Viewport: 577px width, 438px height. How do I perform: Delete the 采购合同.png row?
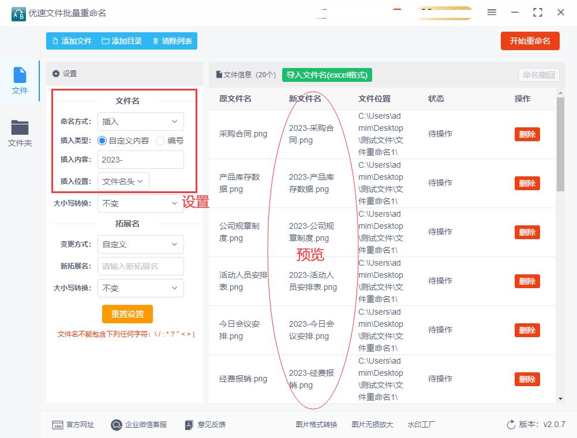pyautogui.click(x=527, y=134)
